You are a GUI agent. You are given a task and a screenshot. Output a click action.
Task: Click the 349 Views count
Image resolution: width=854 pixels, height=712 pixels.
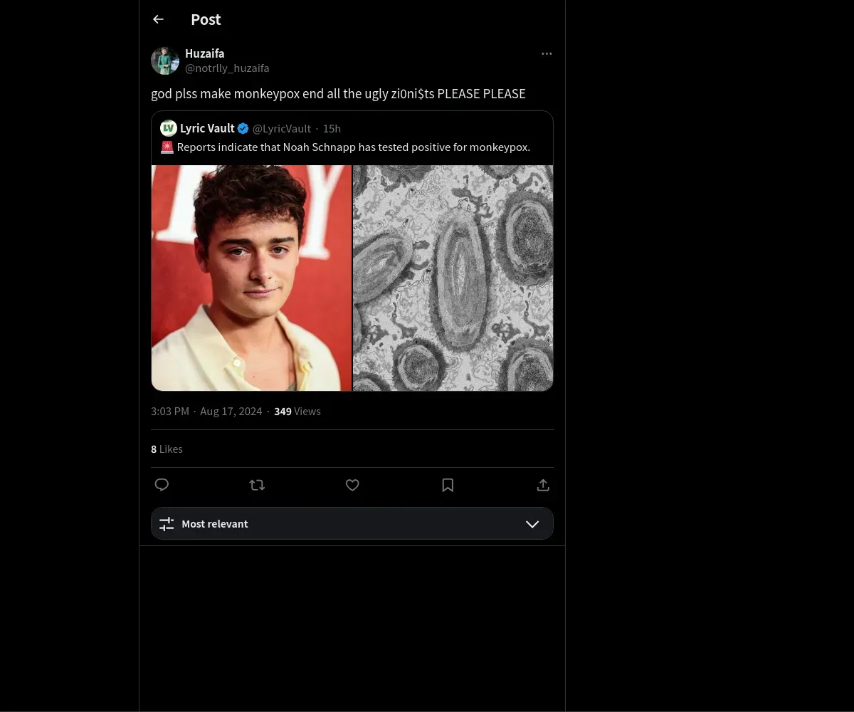pyautogui.click(x=297, y=412)
